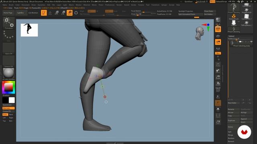257x144 pixels.
Task: Open the Preferences menu
Action: click(x=110, y=5)
